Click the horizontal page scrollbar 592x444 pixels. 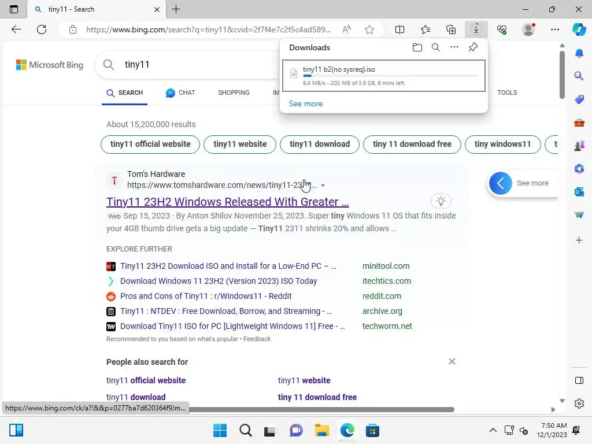[x=321, y=410]
